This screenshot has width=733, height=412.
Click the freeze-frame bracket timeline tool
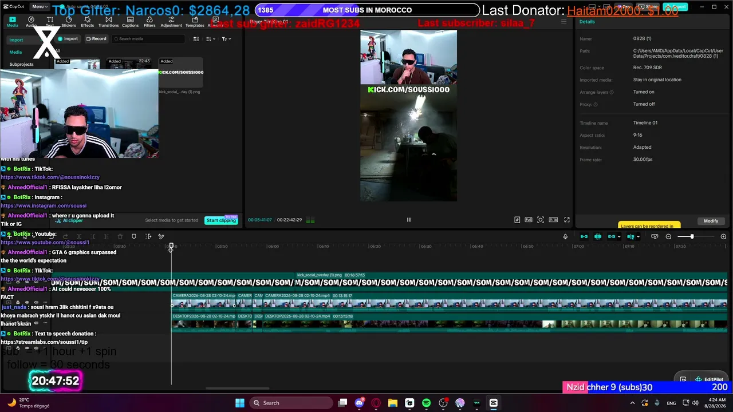coord(148,236)
